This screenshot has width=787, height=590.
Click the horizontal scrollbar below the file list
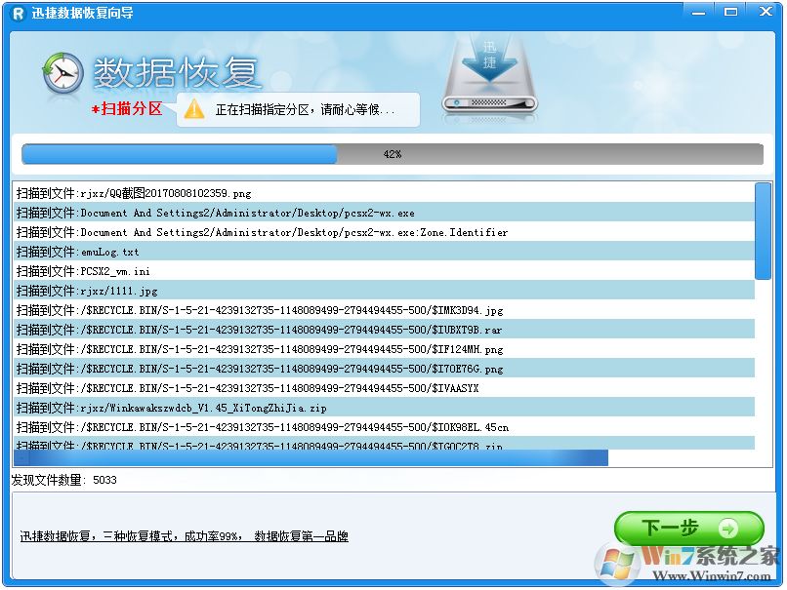point(312,457)
